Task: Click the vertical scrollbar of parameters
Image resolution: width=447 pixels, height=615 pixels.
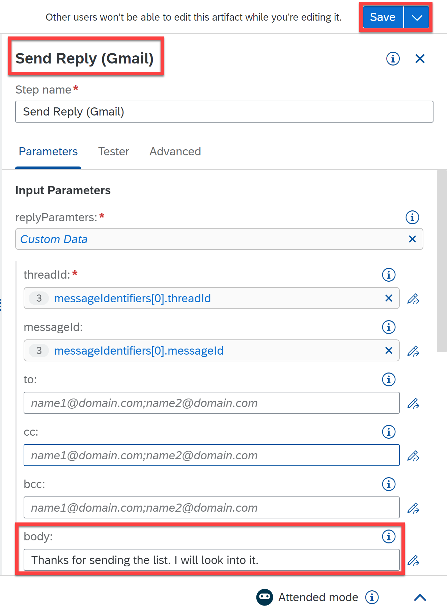Action: pyautogui.click(x=442, y=261)
